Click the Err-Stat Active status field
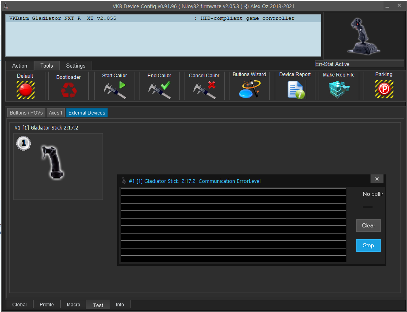 (359, 64)
